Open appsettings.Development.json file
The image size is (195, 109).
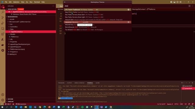(20, 44)
